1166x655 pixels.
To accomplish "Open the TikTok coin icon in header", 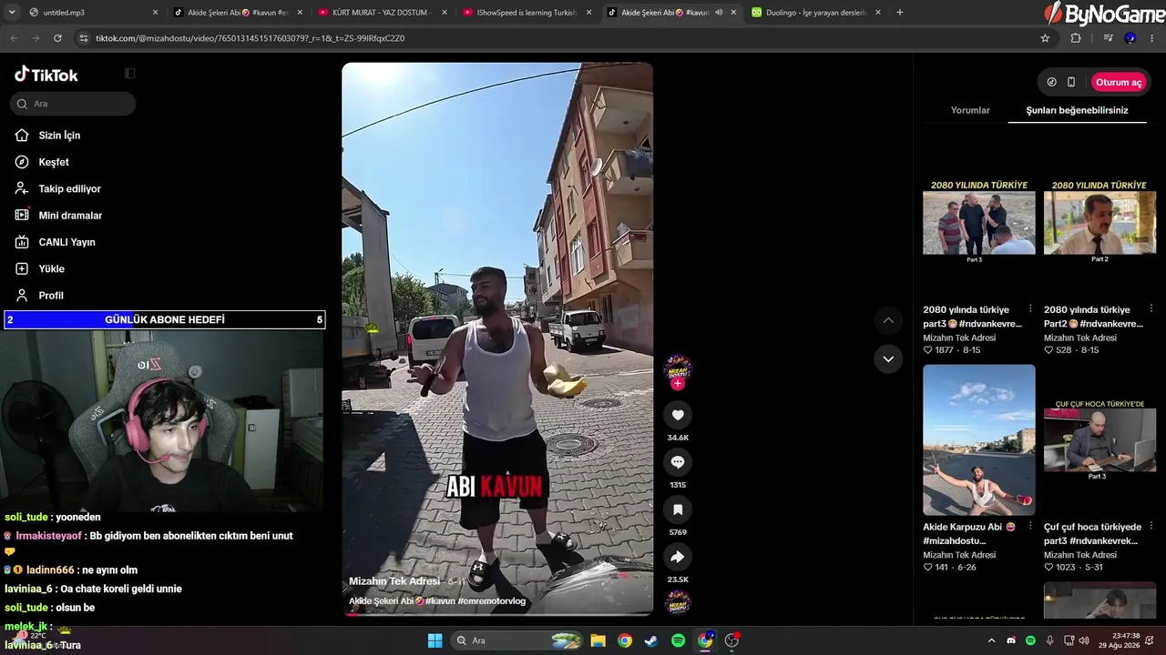I will click(1051, 82).
